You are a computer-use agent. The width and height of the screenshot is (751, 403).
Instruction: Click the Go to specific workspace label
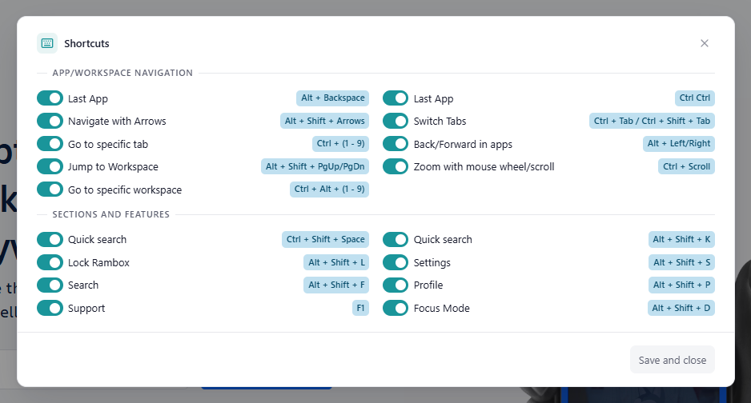(125, 190)
